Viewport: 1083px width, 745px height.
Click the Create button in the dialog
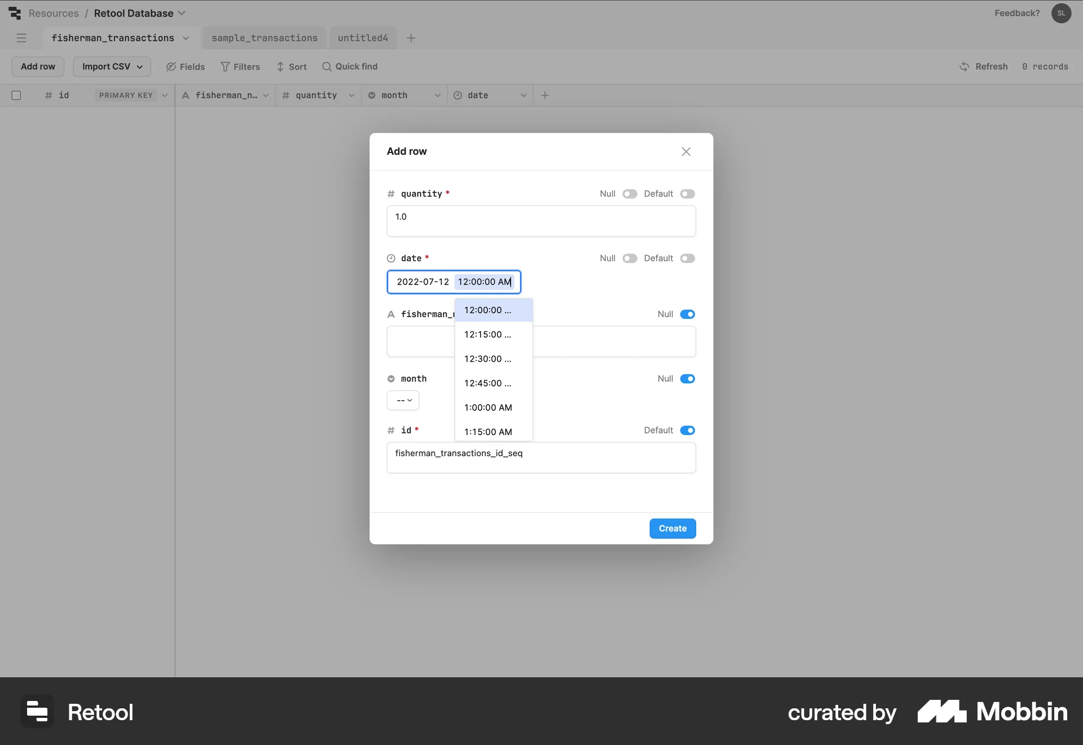672,528
